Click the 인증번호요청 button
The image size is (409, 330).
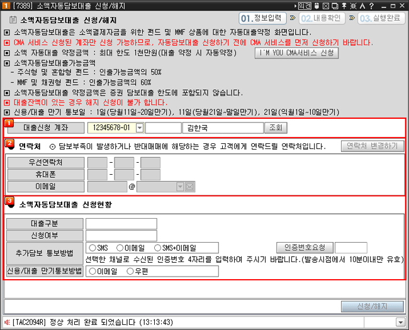tap(304, 248)
